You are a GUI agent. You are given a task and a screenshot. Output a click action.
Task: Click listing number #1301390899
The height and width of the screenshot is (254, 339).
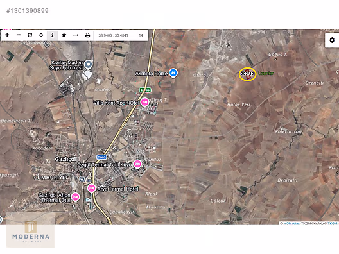click(x=28, y=10)
